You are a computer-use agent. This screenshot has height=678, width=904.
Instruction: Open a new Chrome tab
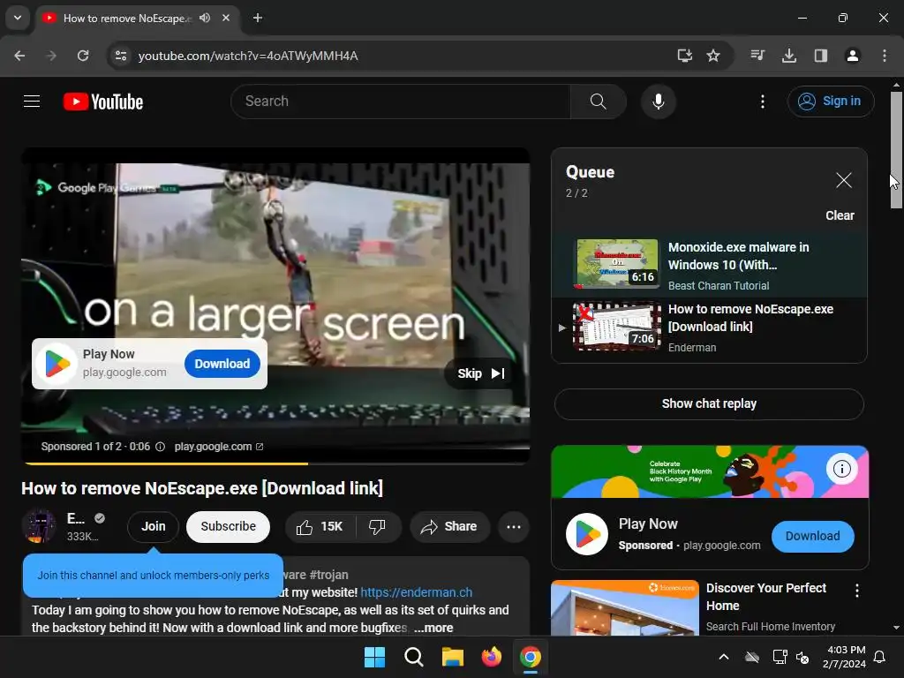pyautogui.click(x=258, y=18)
